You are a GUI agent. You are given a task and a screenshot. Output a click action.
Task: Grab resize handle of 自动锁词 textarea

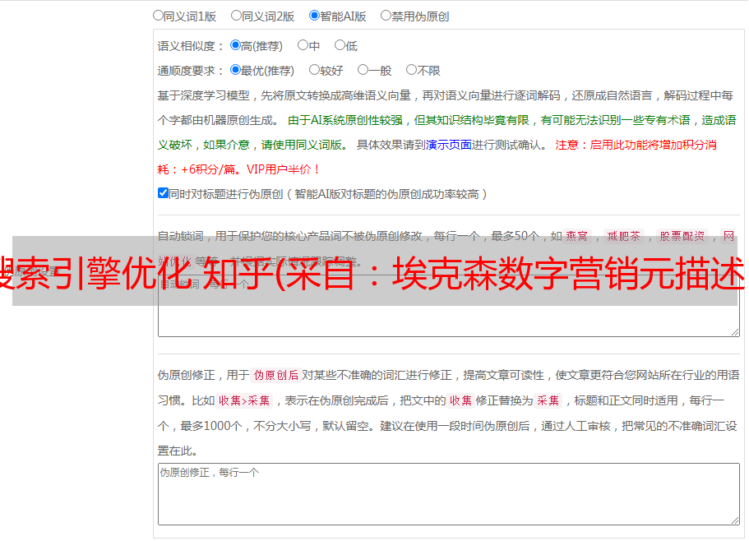point(735,332)
